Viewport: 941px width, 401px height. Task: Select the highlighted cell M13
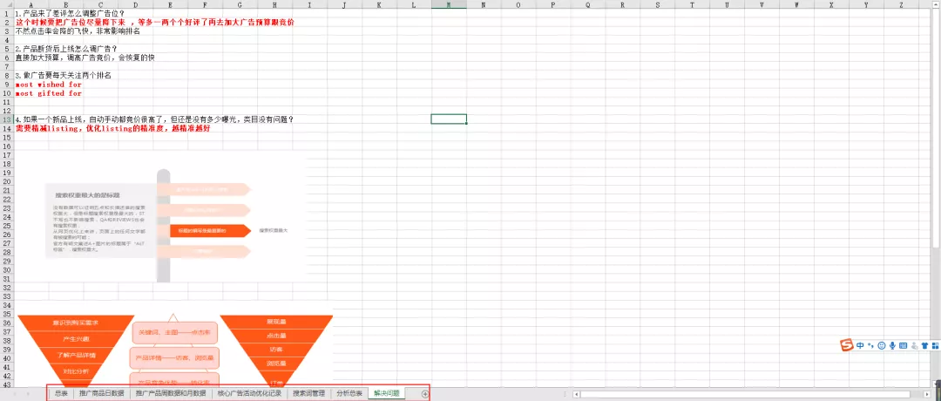[449, 119]
